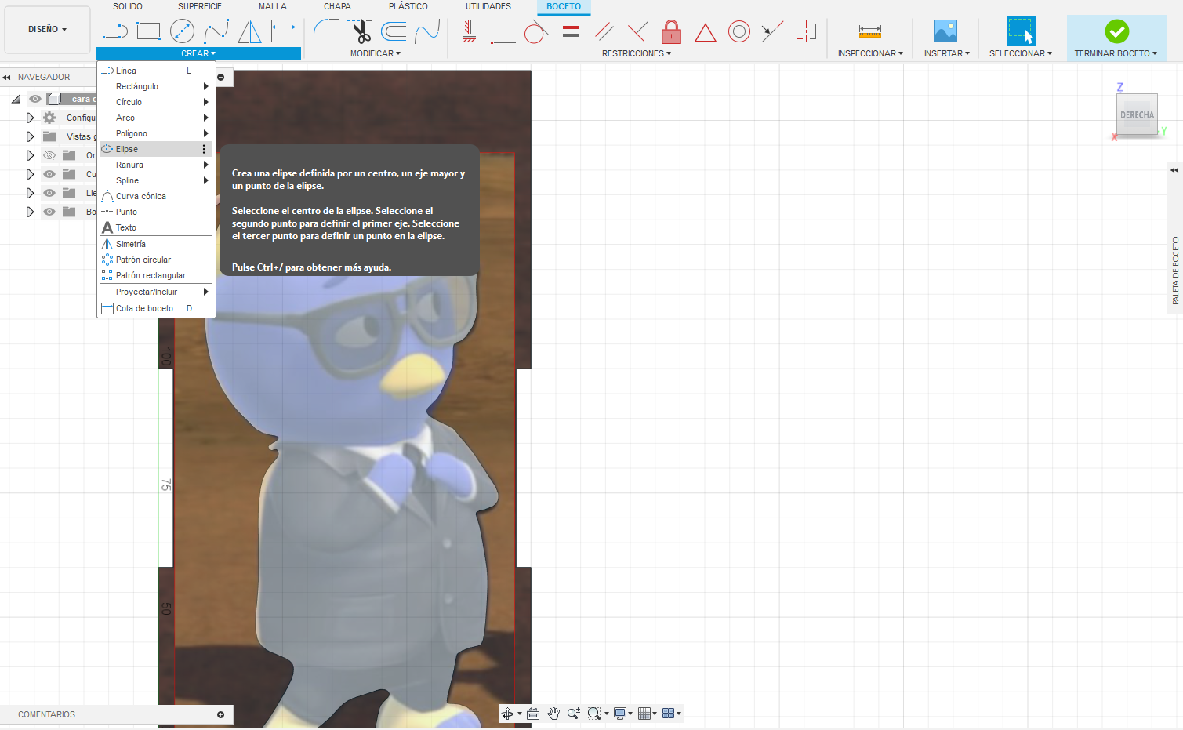Expand the 'Lie' folder node in the browser
The image size is (1183, 730).
pos(30,193)
